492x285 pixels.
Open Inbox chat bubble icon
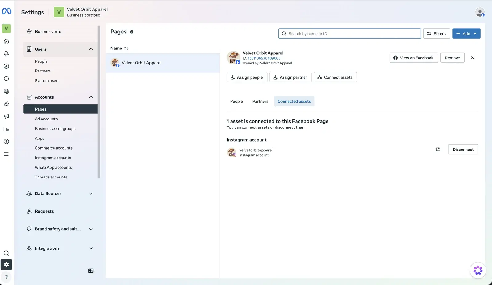click(6, 79)
